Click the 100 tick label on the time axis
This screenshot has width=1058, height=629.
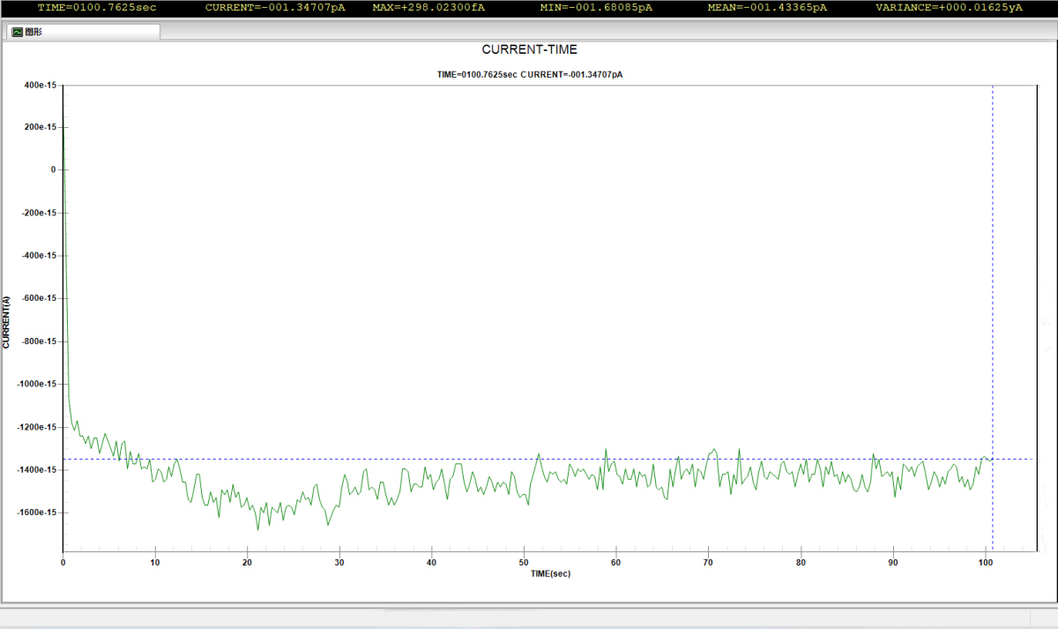(985, 562)
